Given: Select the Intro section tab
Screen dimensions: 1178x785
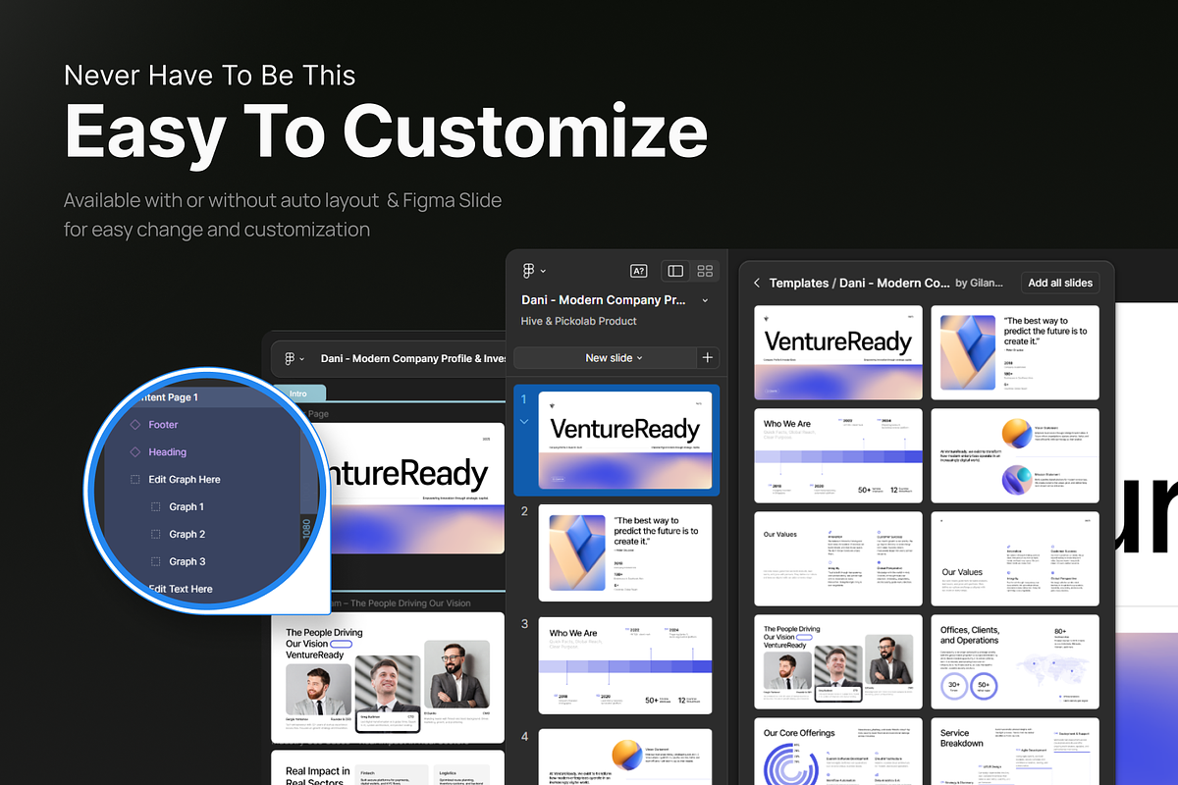Looking at the screenshot, I should coord(298,393).
